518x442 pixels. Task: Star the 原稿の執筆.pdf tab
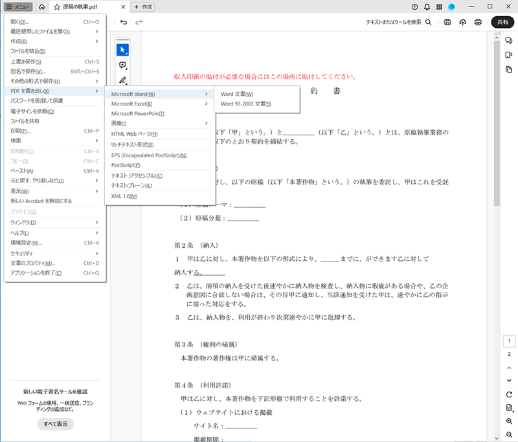(x=57, y=7)
